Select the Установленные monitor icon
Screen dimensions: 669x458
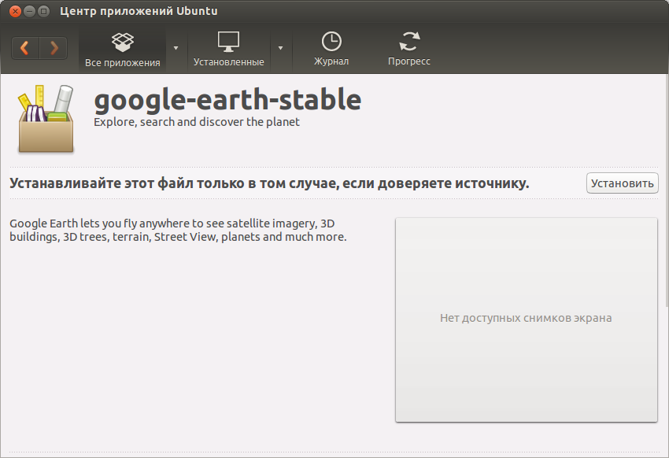228,42
